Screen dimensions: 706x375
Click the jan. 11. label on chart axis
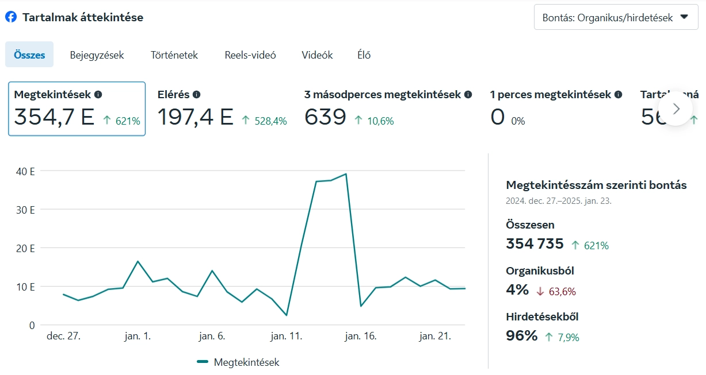[x=287, y=337]
